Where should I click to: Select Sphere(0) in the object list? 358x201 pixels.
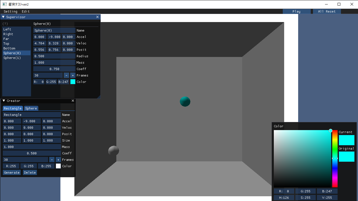click(17, 53)
